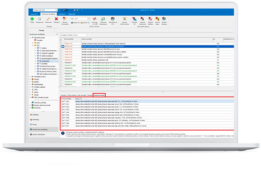The width and height of the screenshot is (261, 181).
Task: Click the Upravit hromadně icon
Action: click(x=65, y=19)
